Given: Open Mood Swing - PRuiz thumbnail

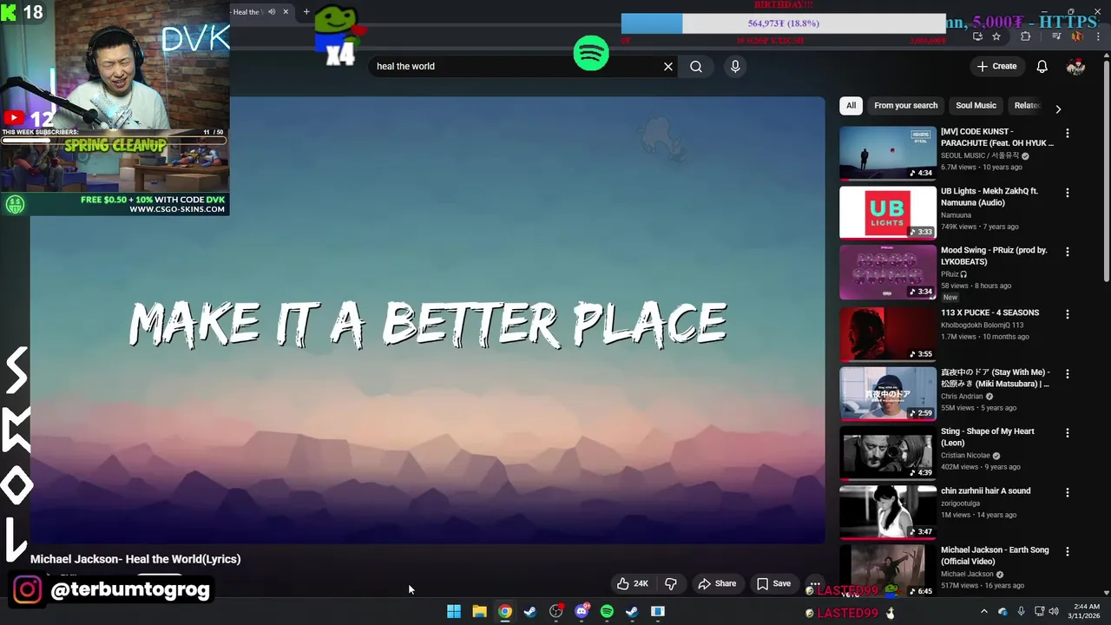Looking at the screenshot, I should pyautogui.click(x=888, y=272).
